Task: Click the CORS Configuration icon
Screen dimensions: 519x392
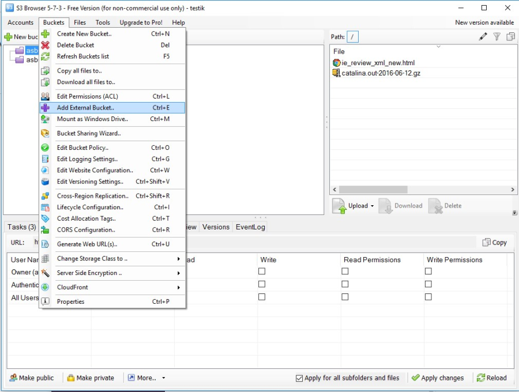Action: click(x=46, y=229)
